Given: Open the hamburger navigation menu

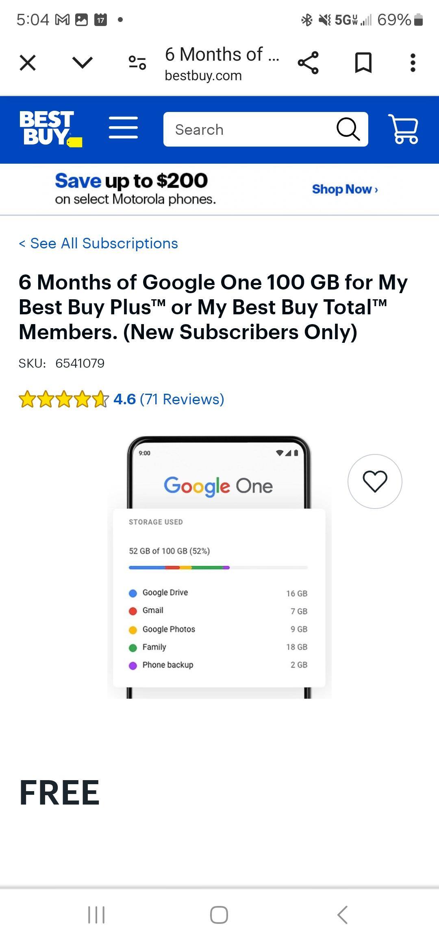Looking at the screenshot, I should (124, 127).
